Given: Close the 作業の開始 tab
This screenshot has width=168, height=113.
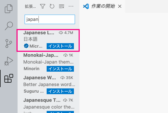Looking at the screenshot, I should (120, 6).
